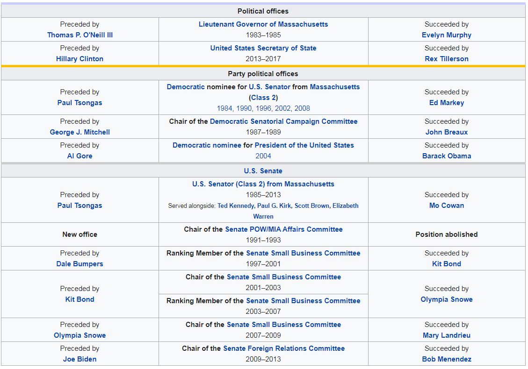528x369 pixels.
Task: Open Senate Small Business Committee link for 2003–2007
Action: pyautogui.click(x=303, y=301)
